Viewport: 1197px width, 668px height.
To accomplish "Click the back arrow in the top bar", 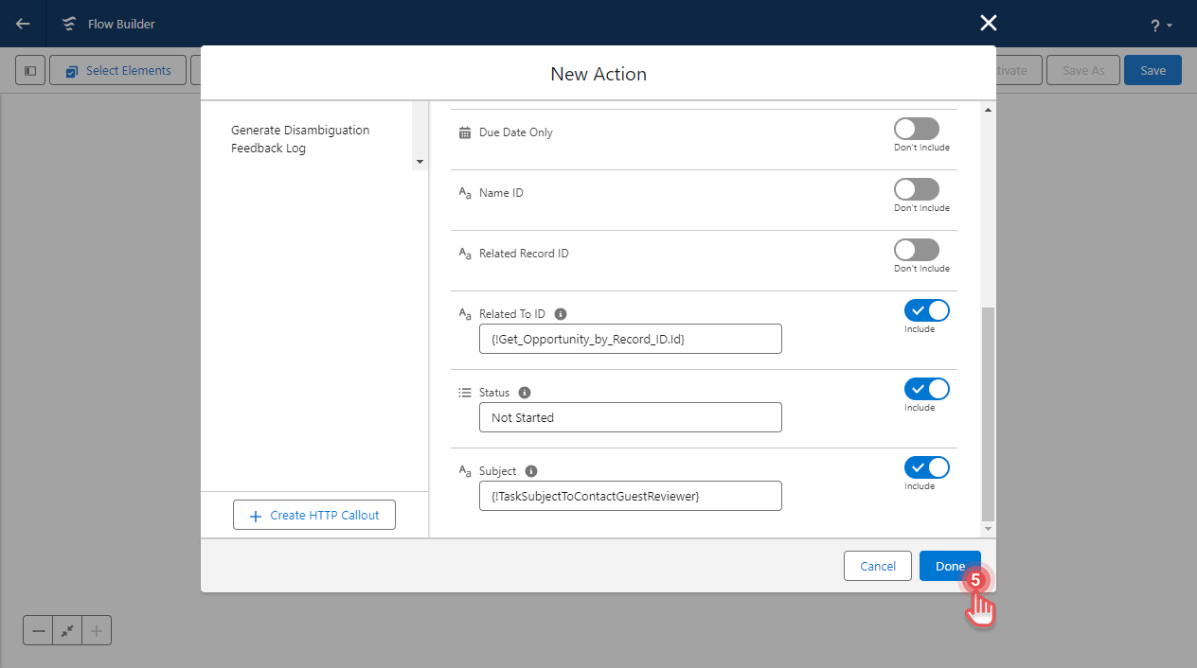I will [20, 23].
